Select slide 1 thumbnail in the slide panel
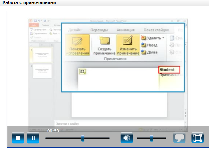This screenshot has height=148, width=209. click(x=42, y=55)
